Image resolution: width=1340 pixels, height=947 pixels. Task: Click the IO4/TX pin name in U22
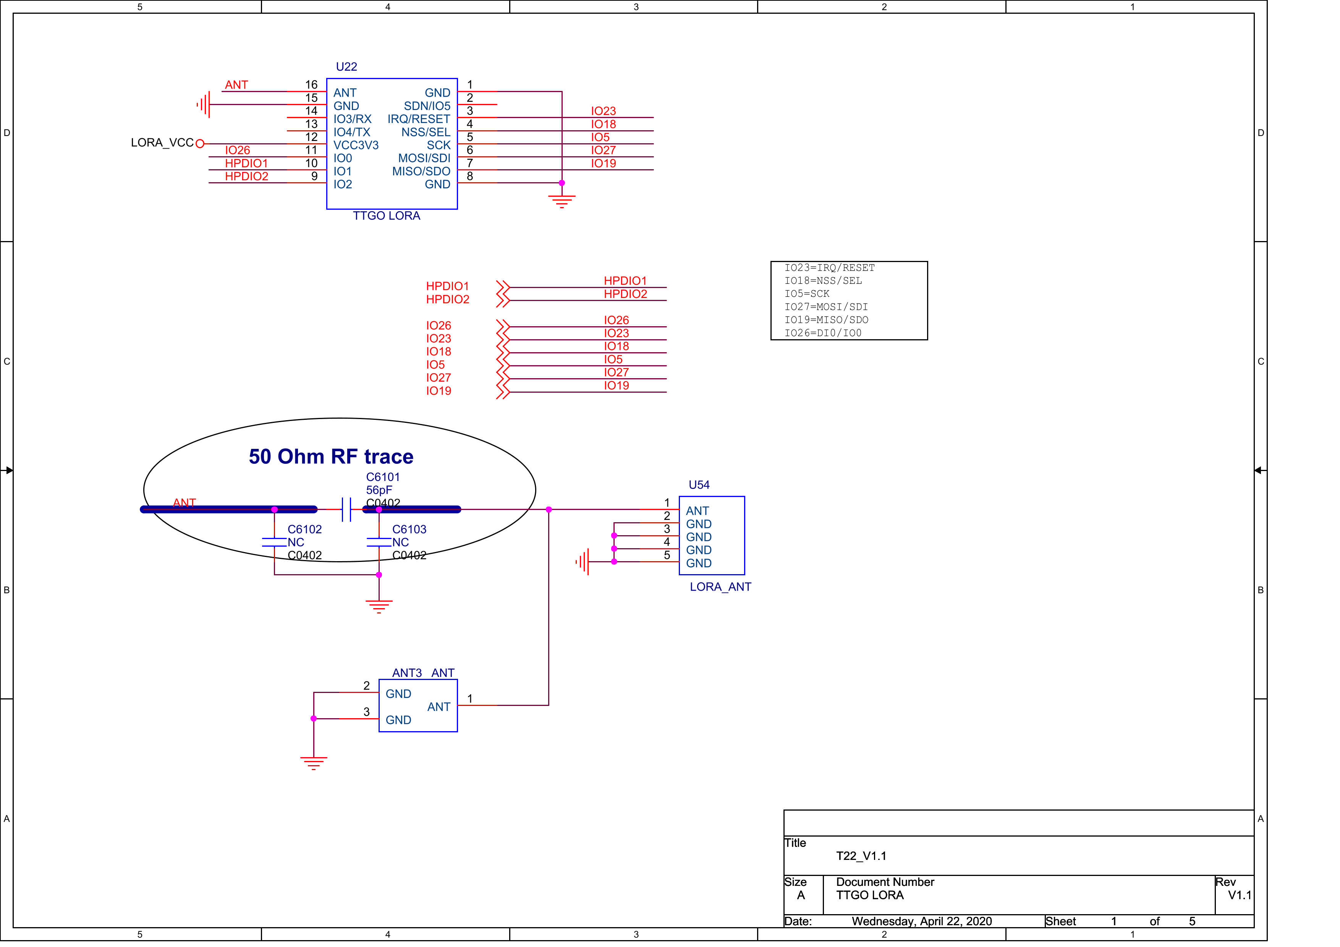point(352,133)
